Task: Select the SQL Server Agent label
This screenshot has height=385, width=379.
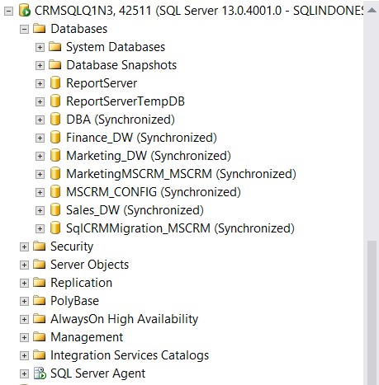Action: [98, 373]
